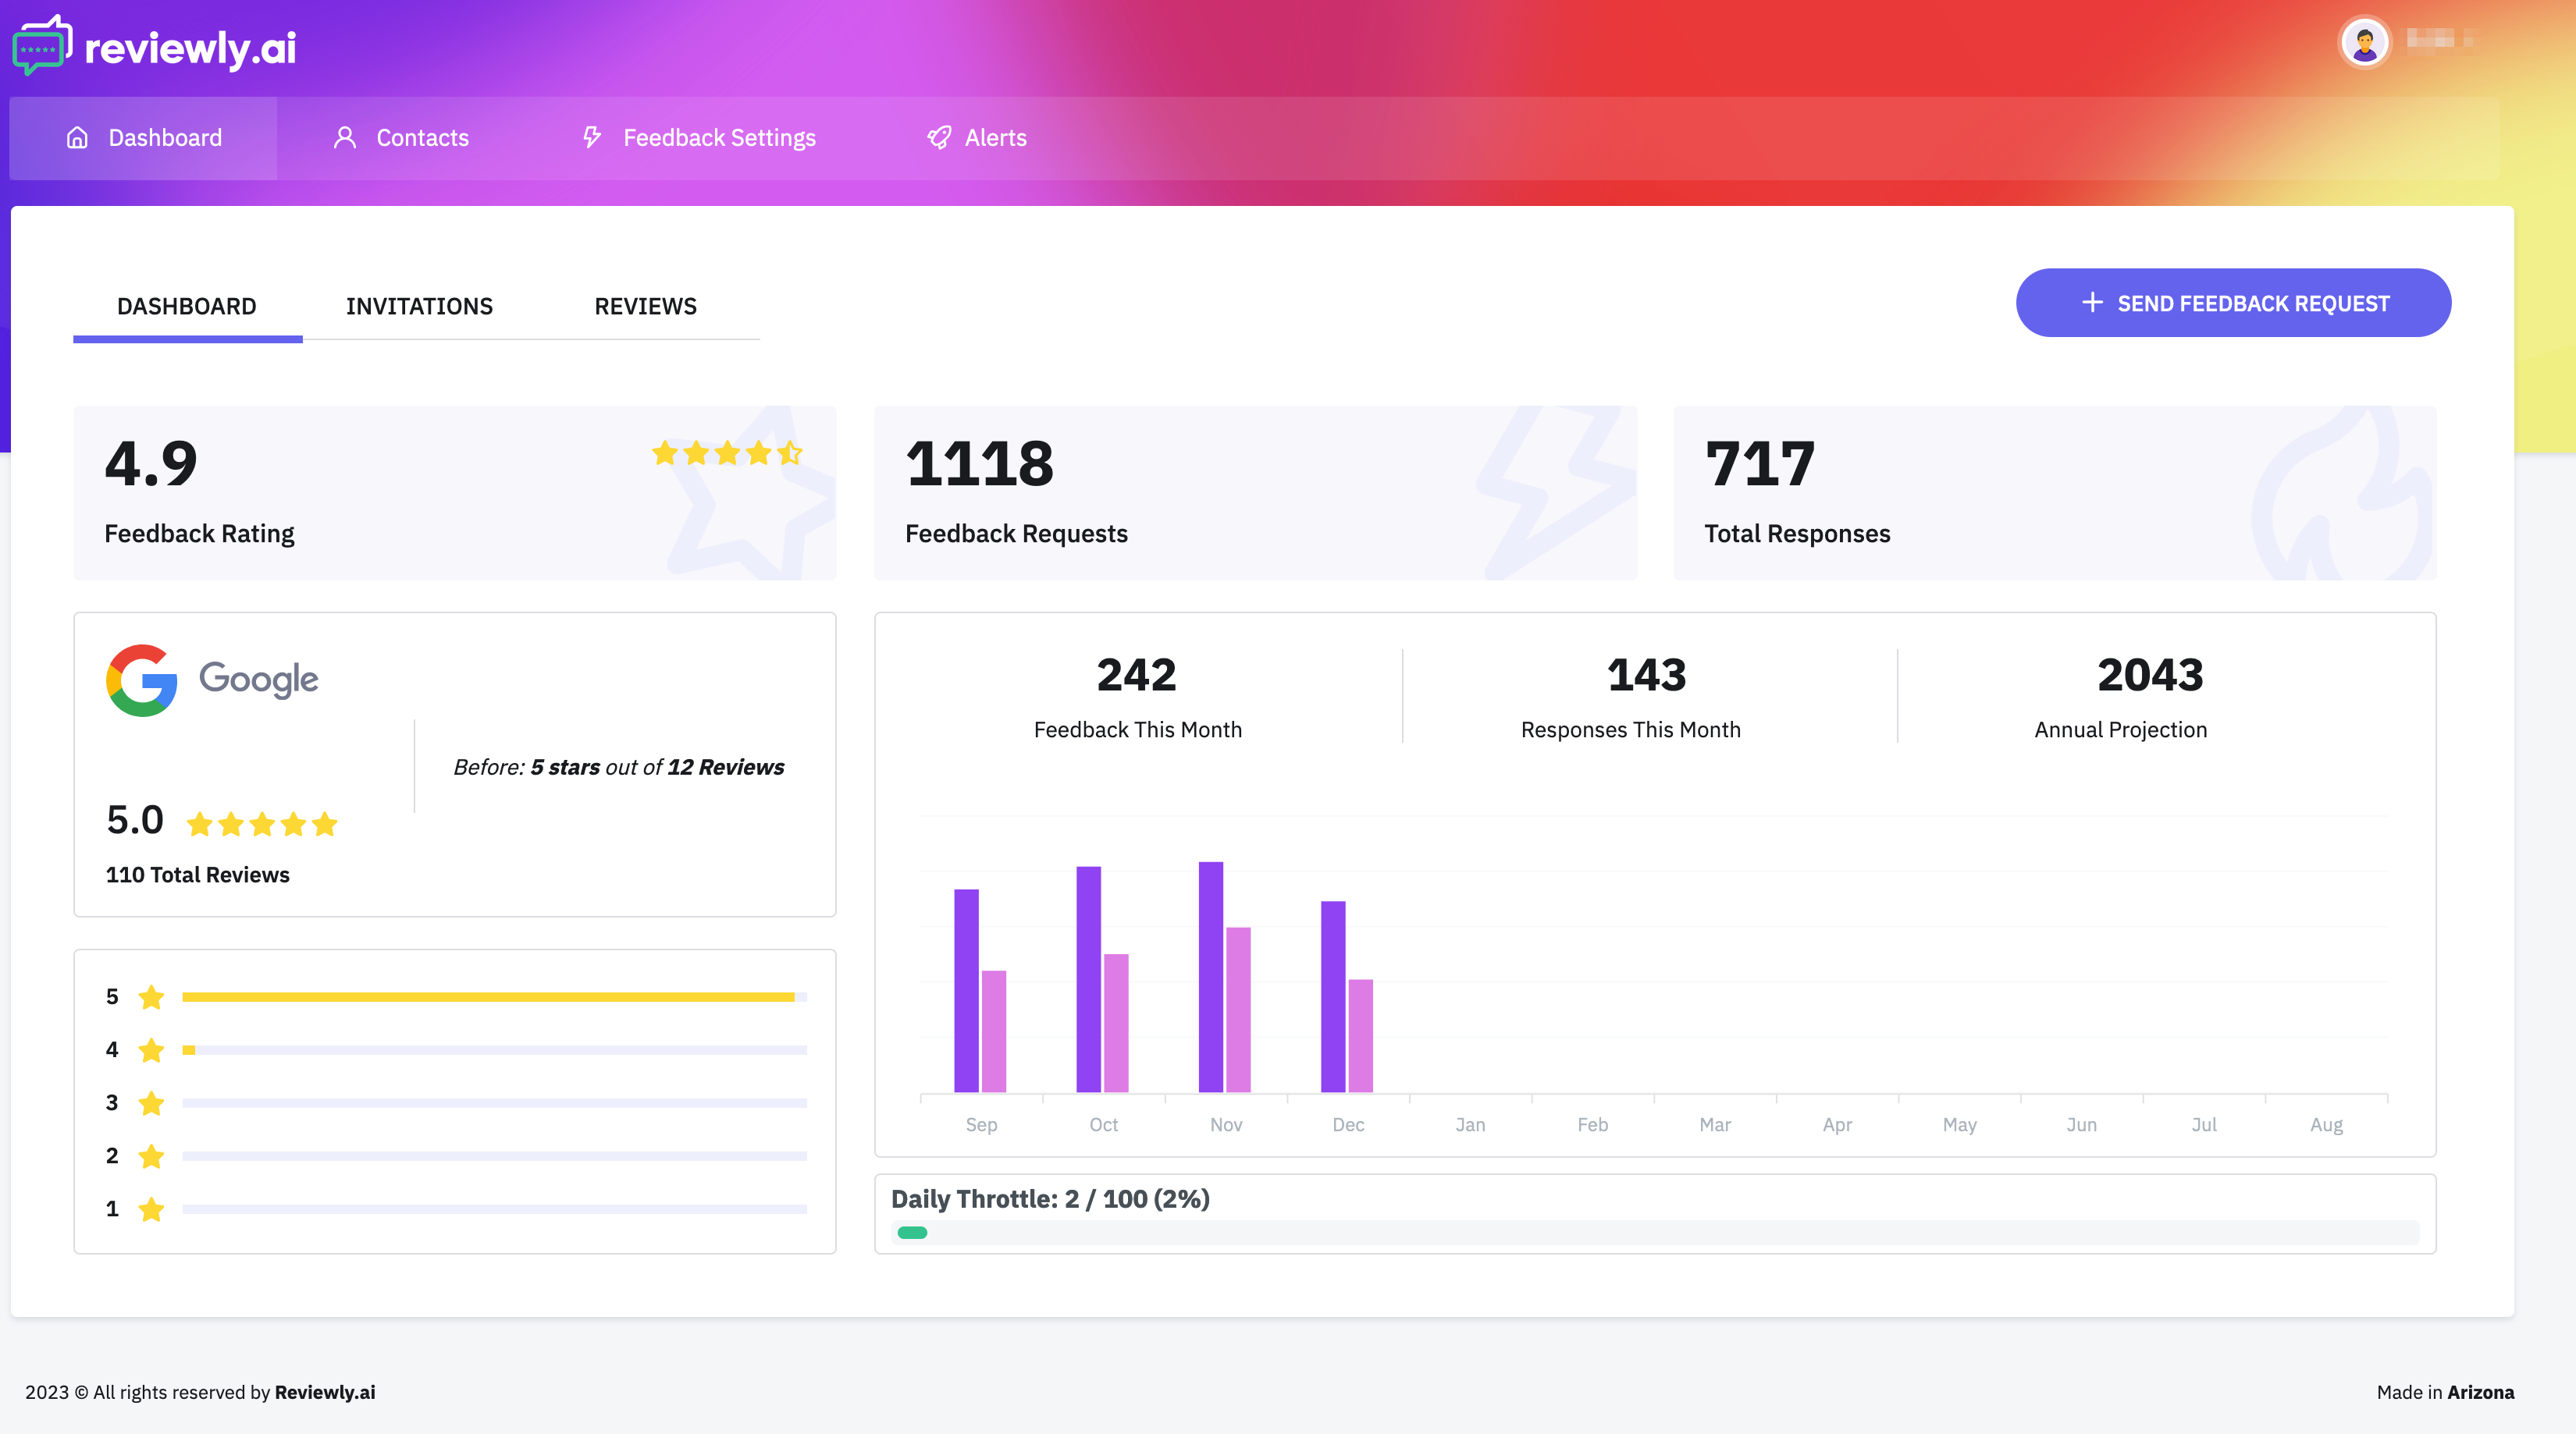This screenshot has height=1434, width=2576.
Task: Click the plus icon on Send Feedback Request
Action: (2092, 303)
